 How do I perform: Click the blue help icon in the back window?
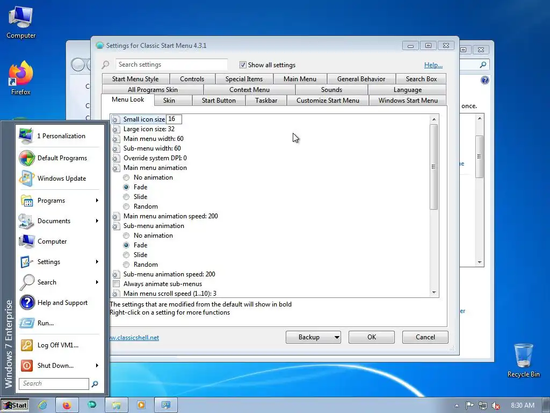point(485,80)
